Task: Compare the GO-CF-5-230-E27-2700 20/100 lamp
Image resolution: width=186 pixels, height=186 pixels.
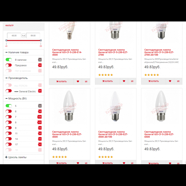Action: [x=178, y=81]
